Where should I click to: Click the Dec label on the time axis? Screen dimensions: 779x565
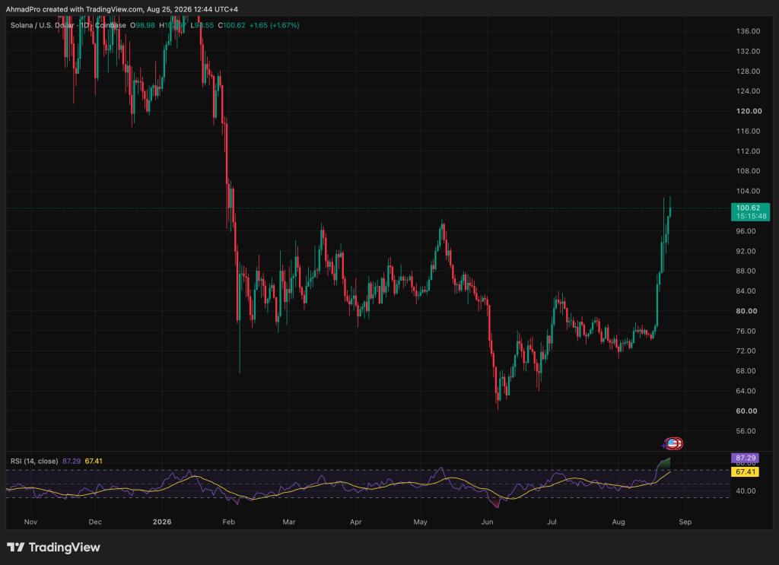coord(95,522)
